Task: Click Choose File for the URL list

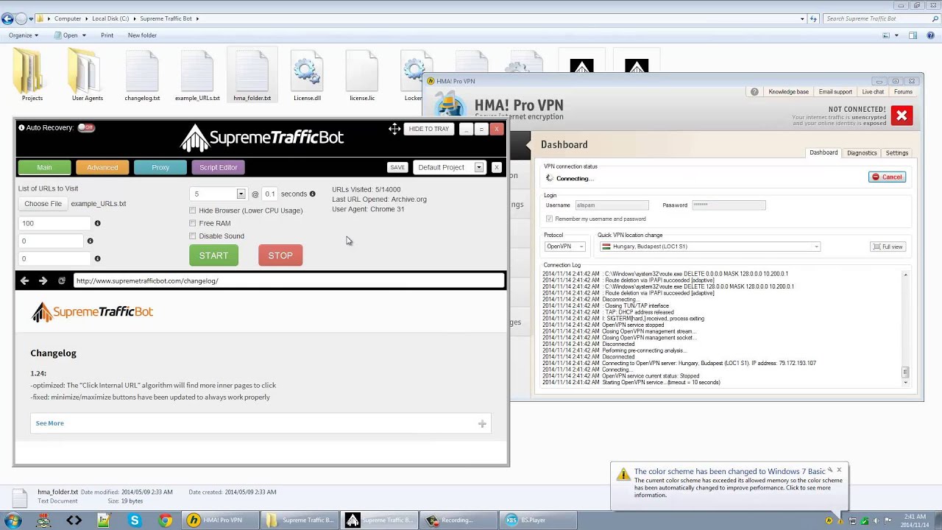Action: click(x=43, y=204)
